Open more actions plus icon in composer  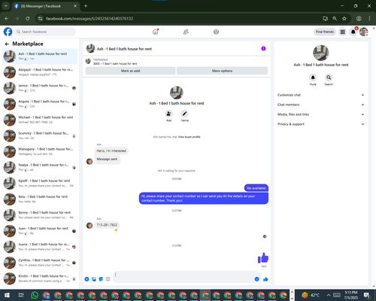click(86, 279)
